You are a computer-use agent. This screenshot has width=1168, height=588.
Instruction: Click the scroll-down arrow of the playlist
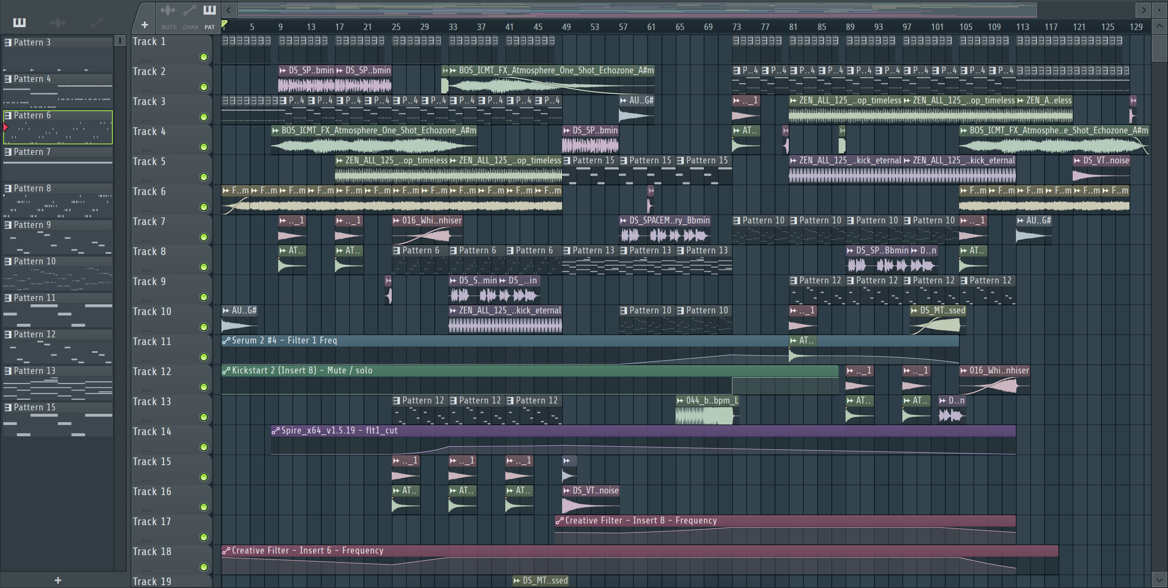[1159, 579]
